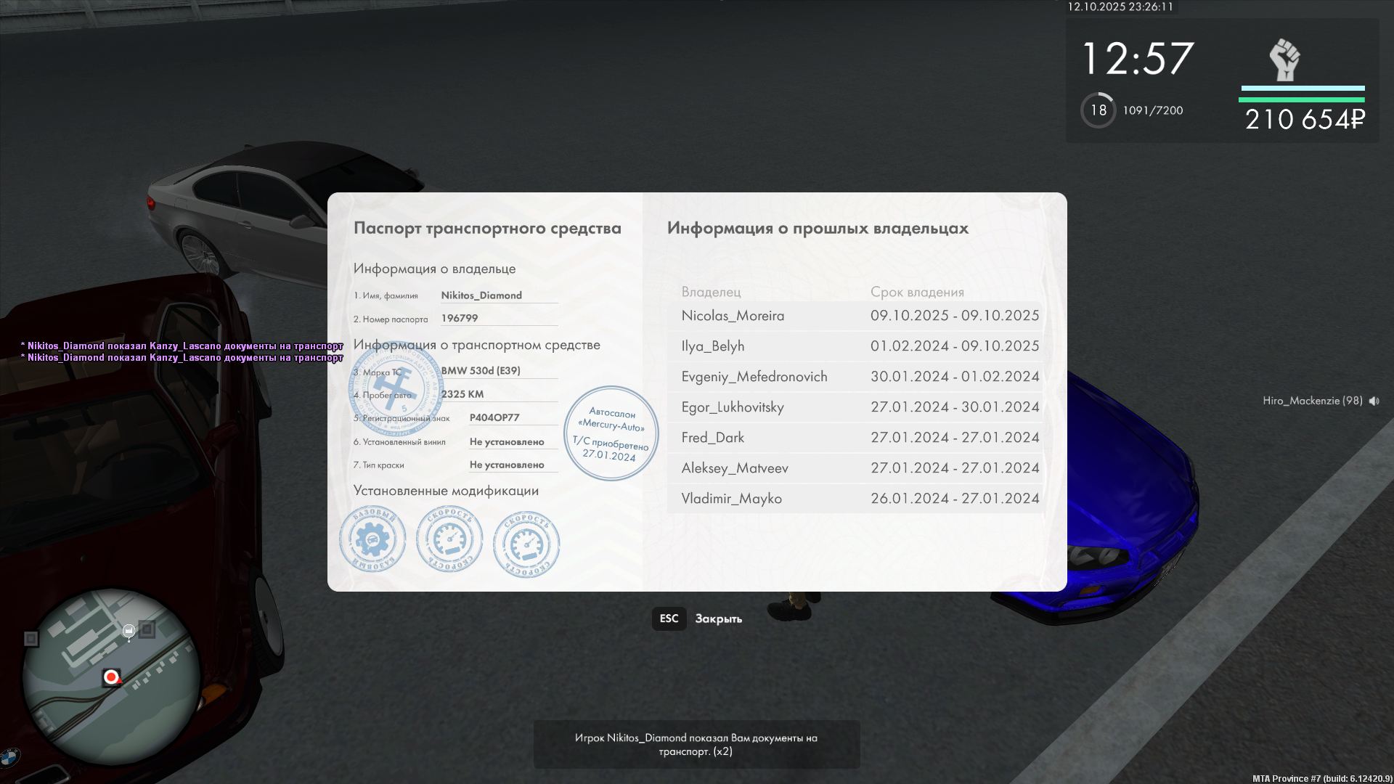Viewport: 1394px width, 784px height.
Task: Click the ESC close key button
Action: (x=669, y=618)
